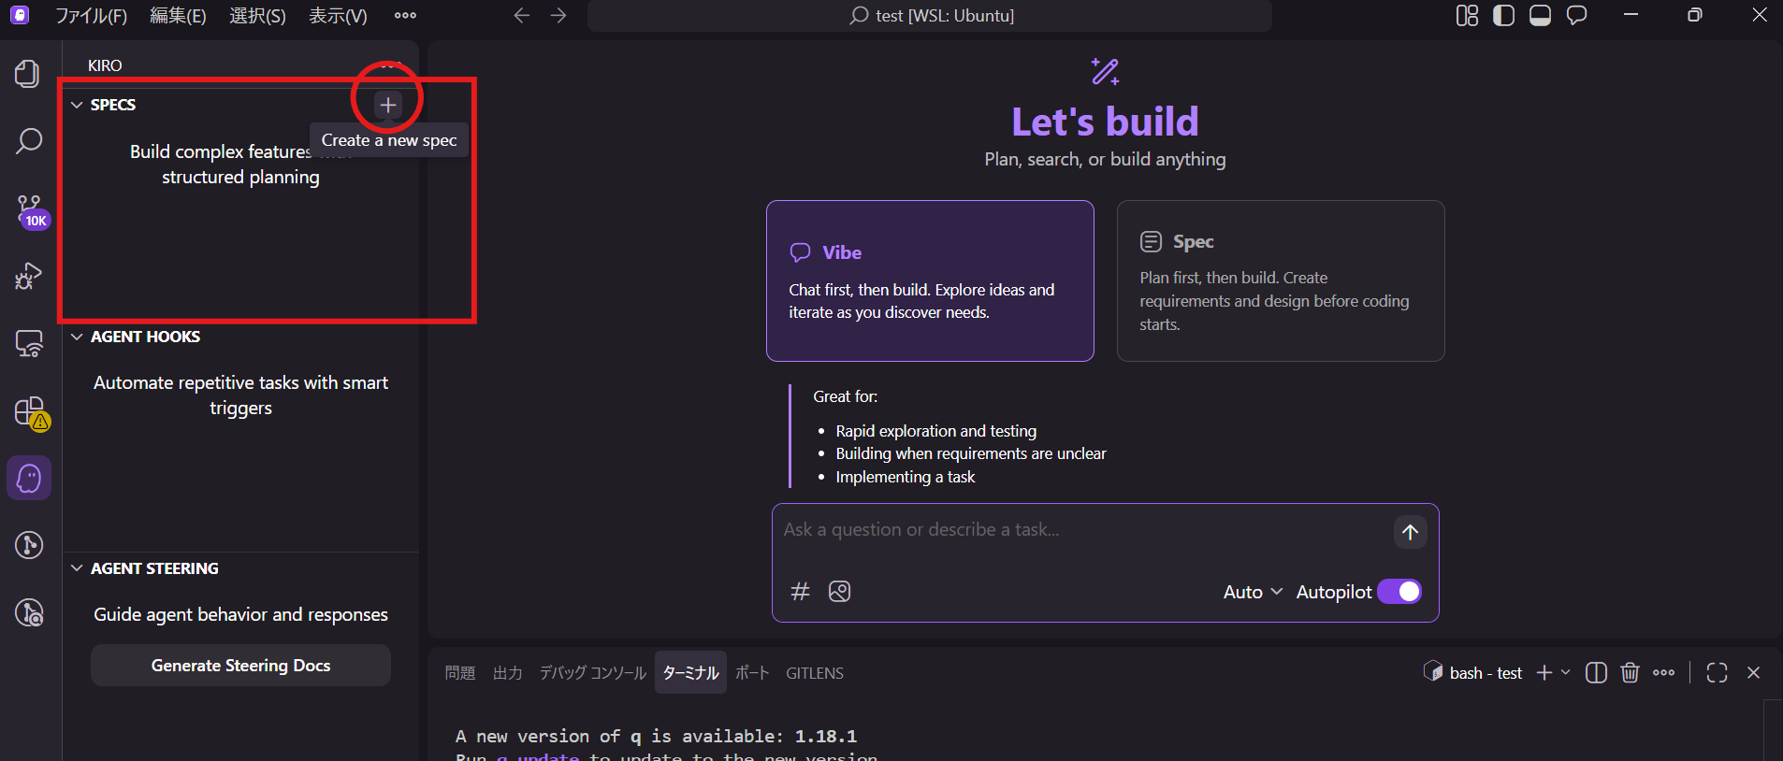
Task: Toggle the primary sidebar visibility
Action: (1503, 16)
